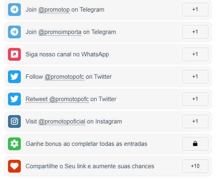Click the Instagram icon for @promotopoficial
The image size is (216, 179).
[x=14, y=121]
